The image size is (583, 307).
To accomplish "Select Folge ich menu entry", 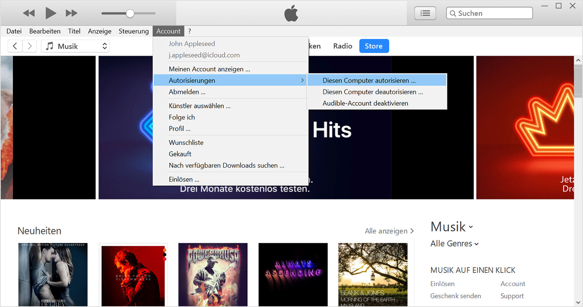I will [231, 117].
